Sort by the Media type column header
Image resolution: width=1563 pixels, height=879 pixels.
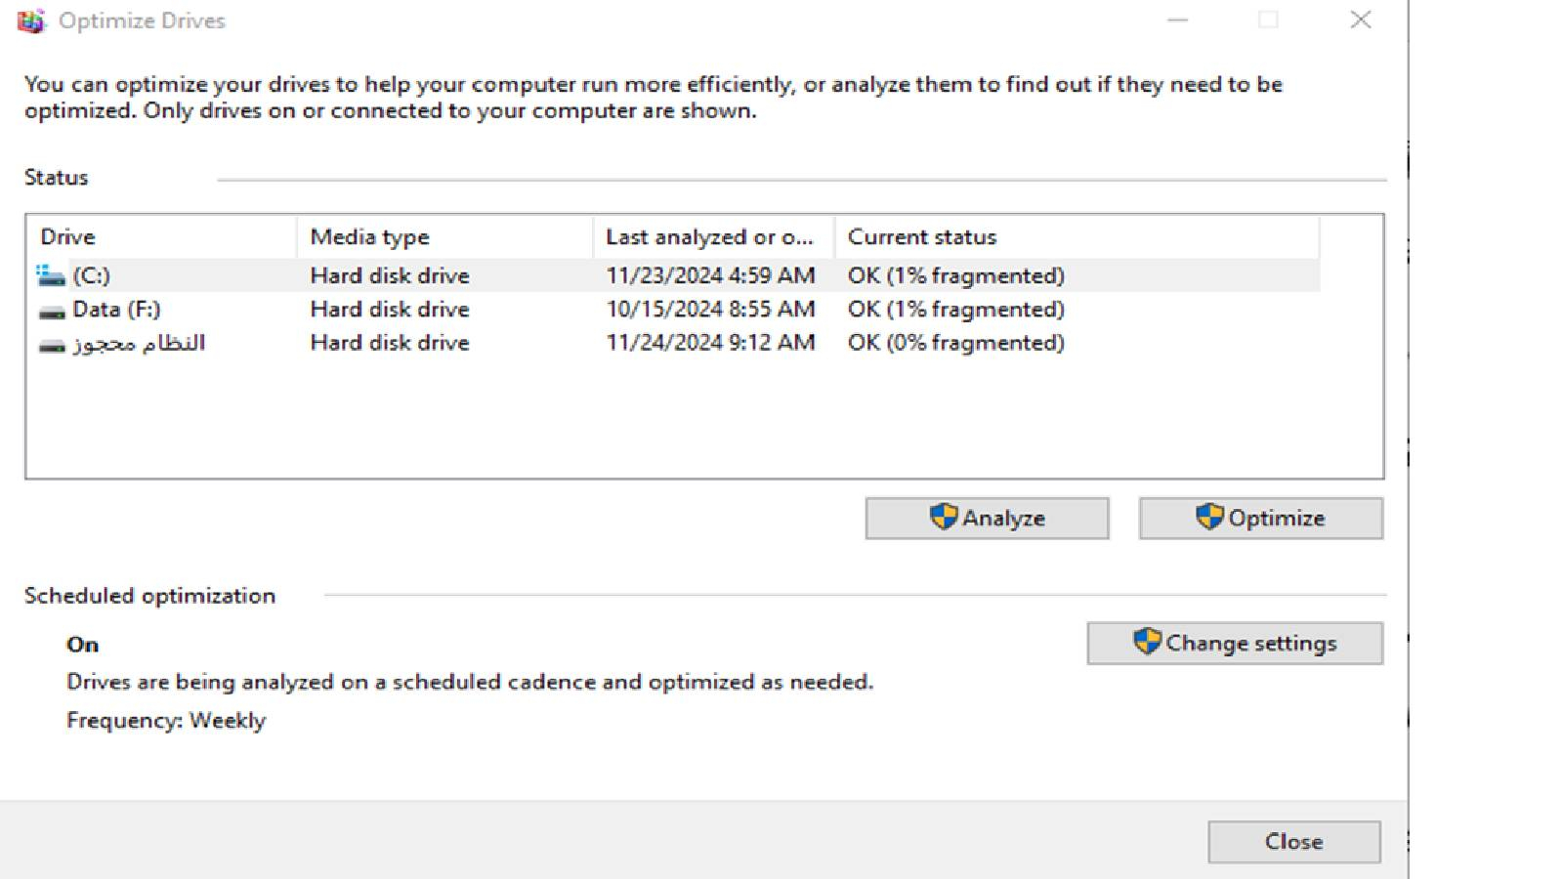pyautogui.click(x=369, y=237)
